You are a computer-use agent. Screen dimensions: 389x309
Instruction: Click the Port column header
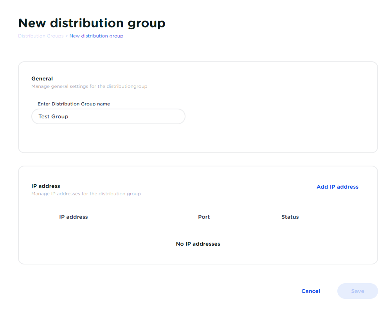coord(204,217)
